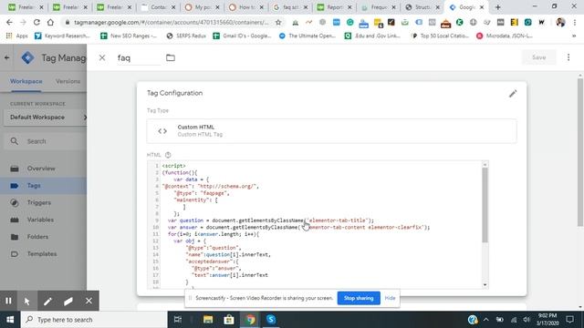The image size is (584, 328).
Task: Click the page vertical scrollbar
Action: point(580,152)
